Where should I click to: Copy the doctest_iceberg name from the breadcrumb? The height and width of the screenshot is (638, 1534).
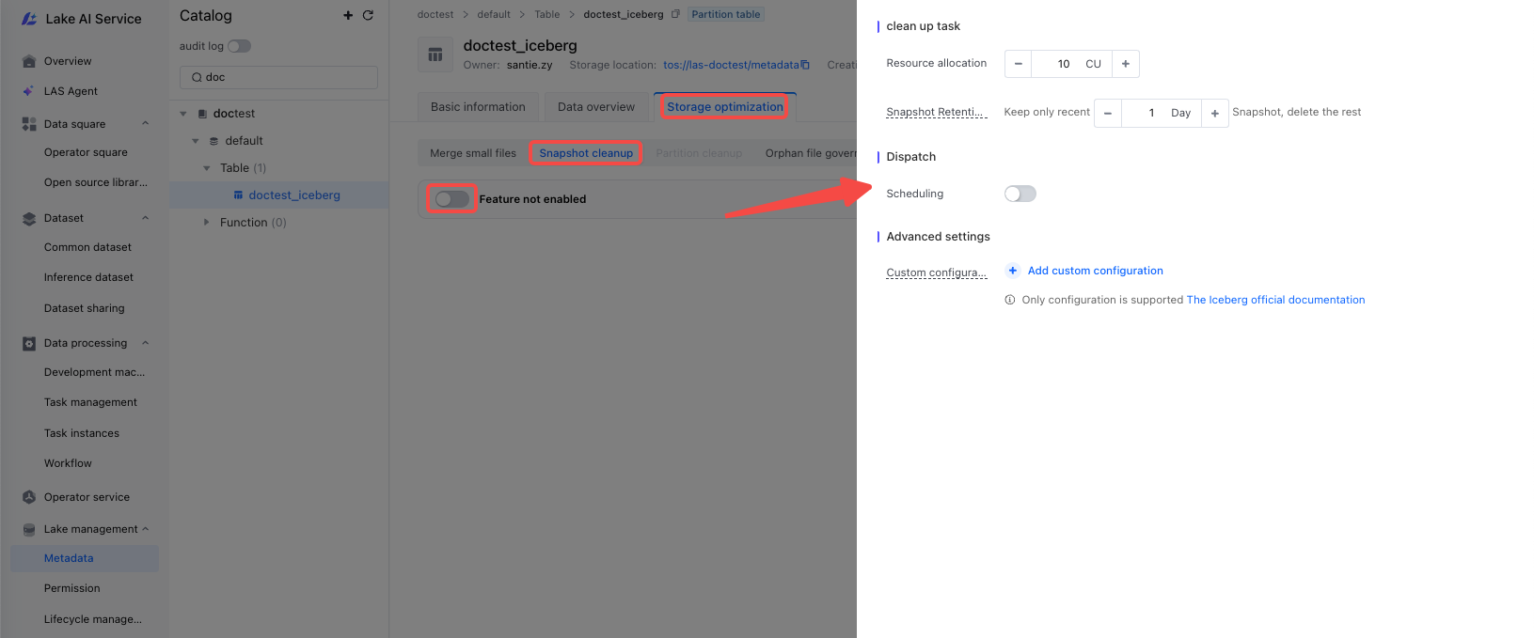pyautogui.click(x=675, y=14)
